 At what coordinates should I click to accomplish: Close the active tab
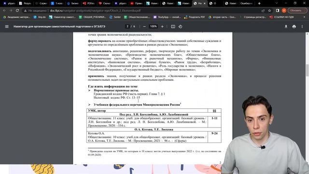point(204,3)
